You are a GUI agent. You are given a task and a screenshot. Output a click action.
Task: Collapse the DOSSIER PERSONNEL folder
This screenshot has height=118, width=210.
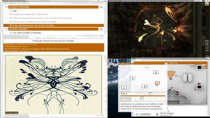click(6, 7)
